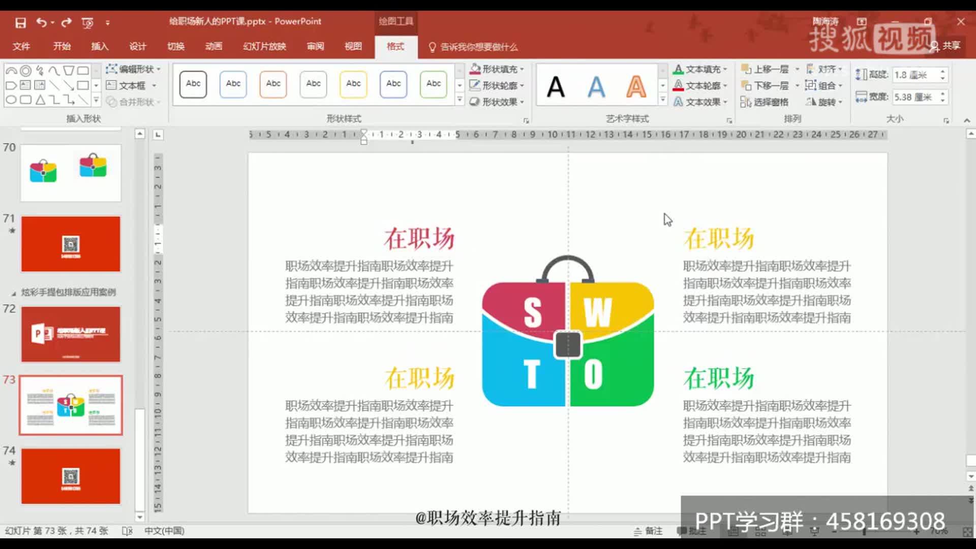Image resolution: width=976 pixels, height=549 pixels.
Task: Switch to the Animations (动画) tab
Action: [x=213, y=46]
